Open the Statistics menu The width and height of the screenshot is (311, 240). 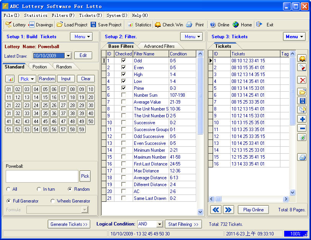(x=36, y=15)
